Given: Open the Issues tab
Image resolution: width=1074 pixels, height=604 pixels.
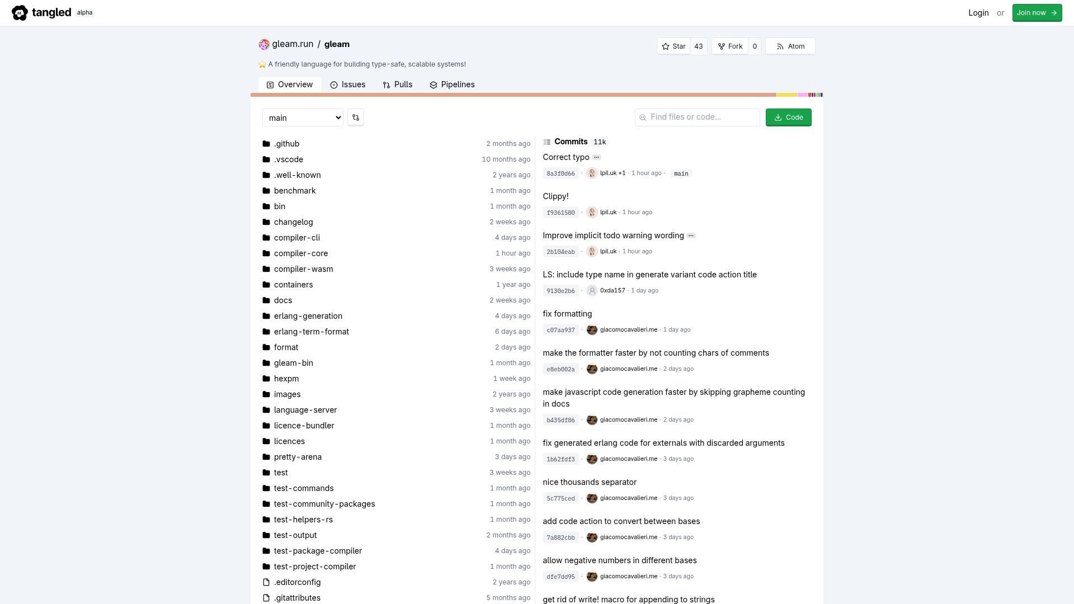Looking at the screenshot, I should click(347, 84).
